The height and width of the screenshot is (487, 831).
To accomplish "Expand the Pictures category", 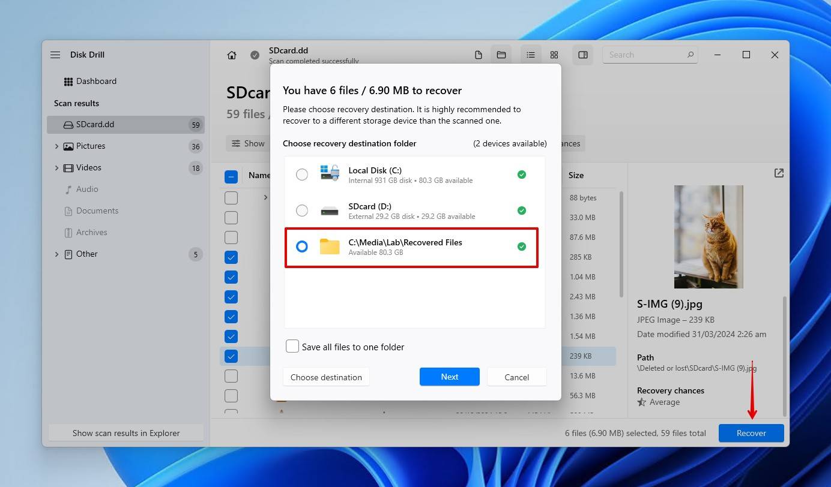I will click(56, 146).
